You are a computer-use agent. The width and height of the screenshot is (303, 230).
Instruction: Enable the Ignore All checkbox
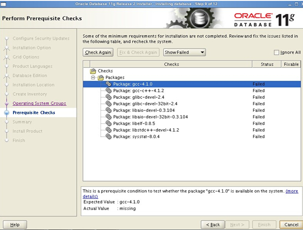point(276,52)
